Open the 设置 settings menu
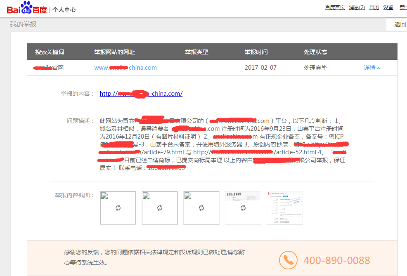The image size is (407, 276). (388, 7)
